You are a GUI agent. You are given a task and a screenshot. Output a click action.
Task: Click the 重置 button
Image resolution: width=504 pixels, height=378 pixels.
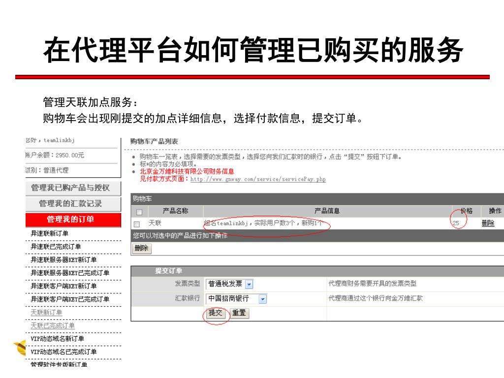point(239,313)
